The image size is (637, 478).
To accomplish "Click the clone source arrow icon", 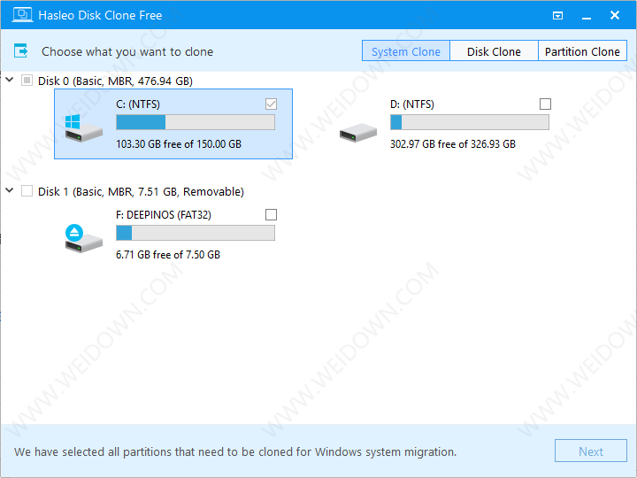I will (20, 50).
